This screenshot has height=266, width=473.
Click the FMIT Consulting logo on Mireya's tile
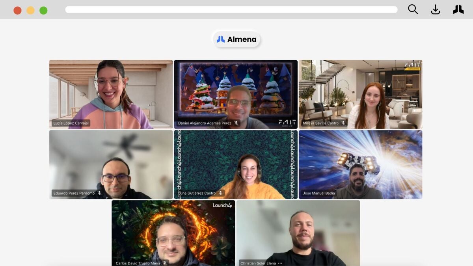412,66
